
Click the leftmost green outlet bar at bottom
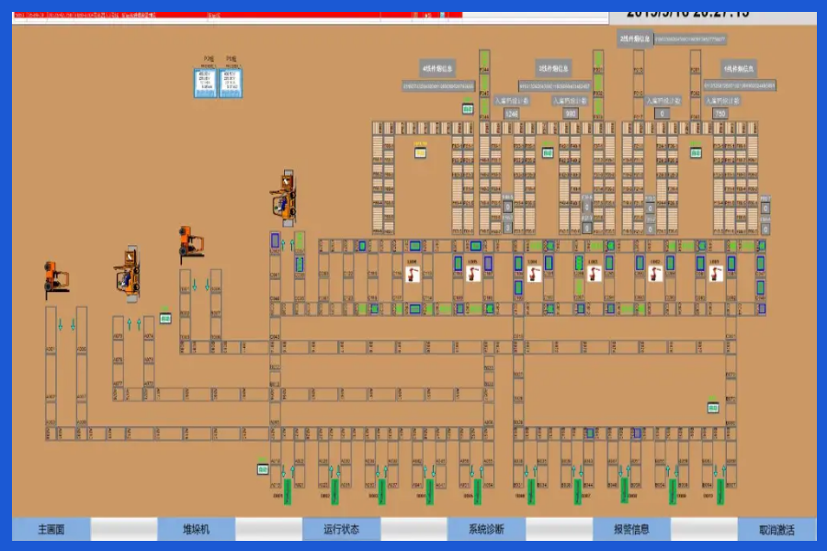286,491
